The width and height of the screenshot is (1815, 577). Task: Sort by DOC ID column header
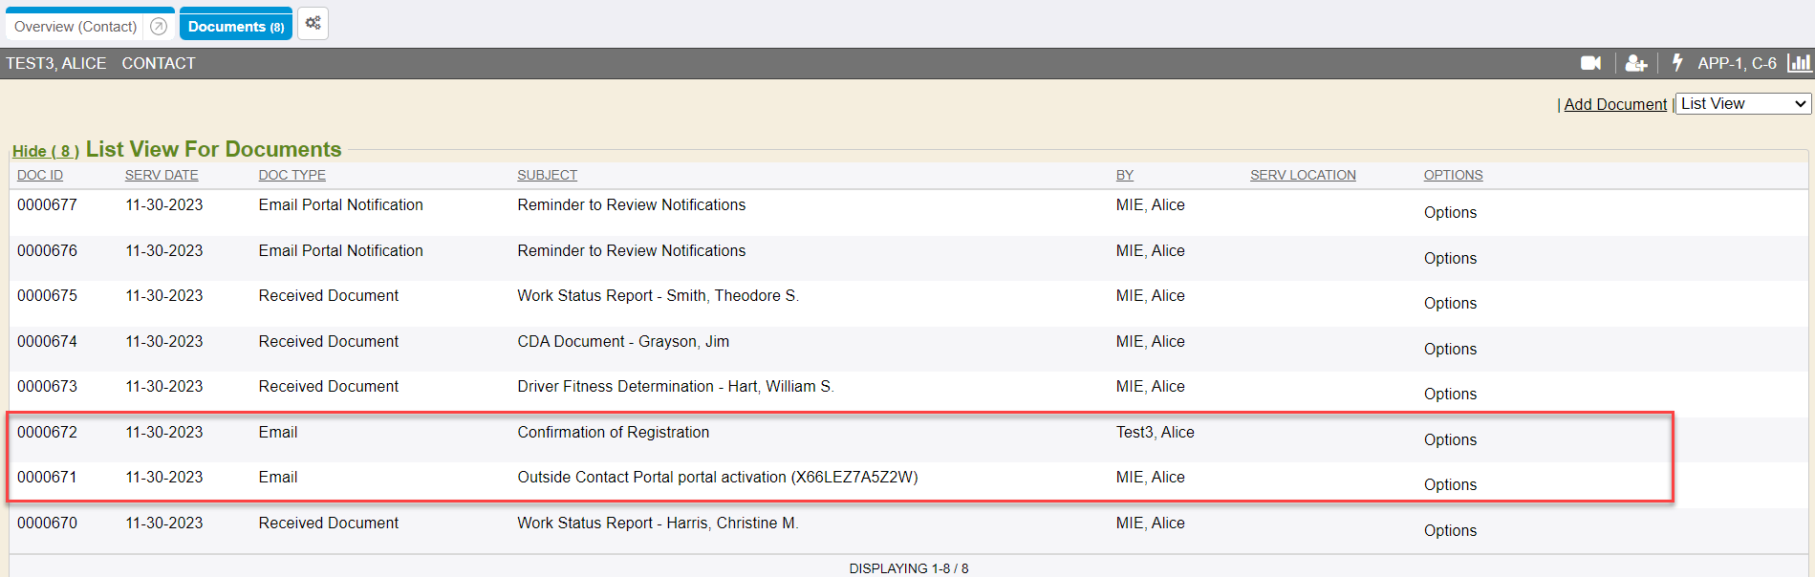(40, 175)
